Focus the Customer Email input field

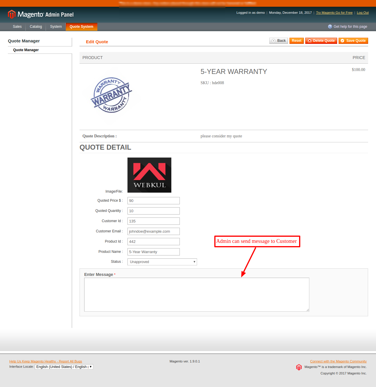click(153, 231)
